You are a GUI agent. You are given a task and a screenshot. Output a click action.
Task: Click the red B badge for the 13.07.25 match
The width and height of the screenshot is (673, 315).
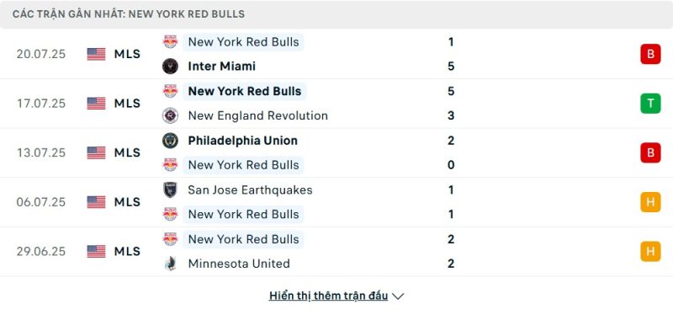click(650, 152)
